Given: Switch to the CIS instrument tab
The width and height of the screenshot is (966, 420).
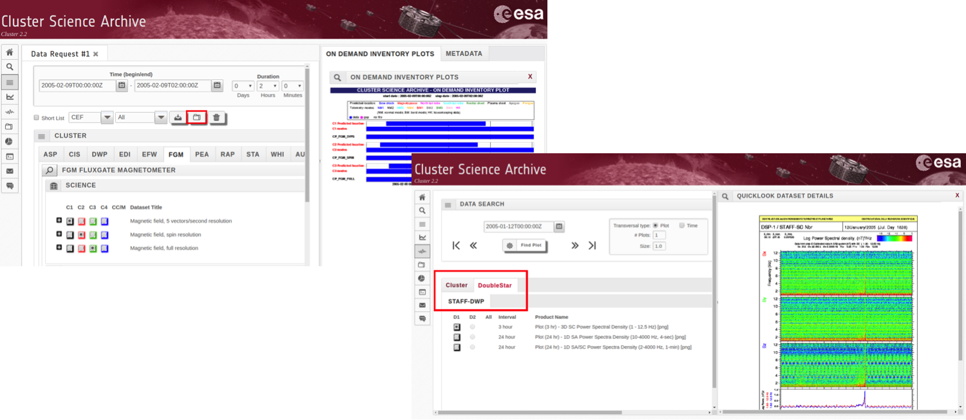Looking at the screenshot, I should pyautogui.click(x=75, y=155).
